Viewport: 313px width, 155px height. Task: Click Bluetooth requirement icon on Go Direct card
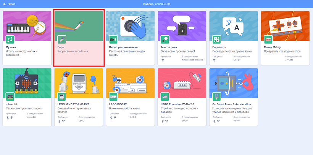[215, 121]
